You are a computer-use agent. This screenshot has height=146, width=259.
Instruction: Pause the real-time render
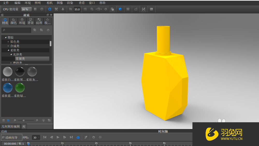click(35, 9)
